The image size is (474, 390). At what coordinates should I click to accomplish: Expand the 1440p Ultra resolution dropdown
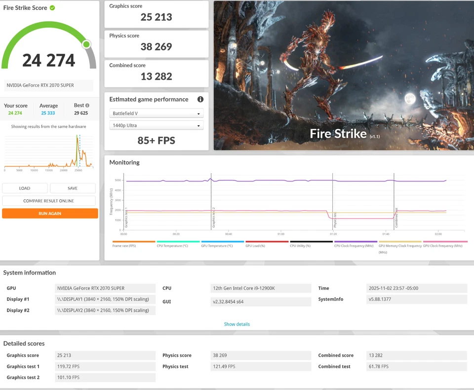tap(156, 126)
